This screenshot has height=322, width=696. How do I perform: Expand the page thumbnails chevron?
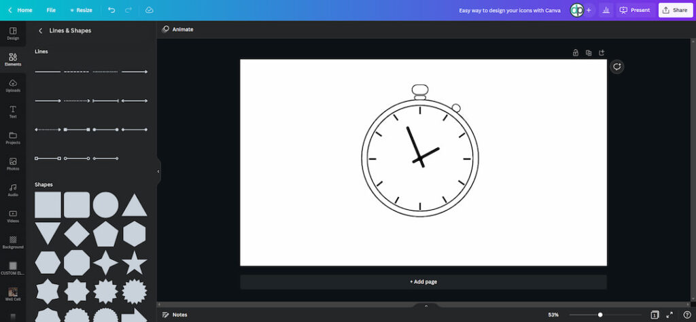pyautogui.click(x=426, y=306)
